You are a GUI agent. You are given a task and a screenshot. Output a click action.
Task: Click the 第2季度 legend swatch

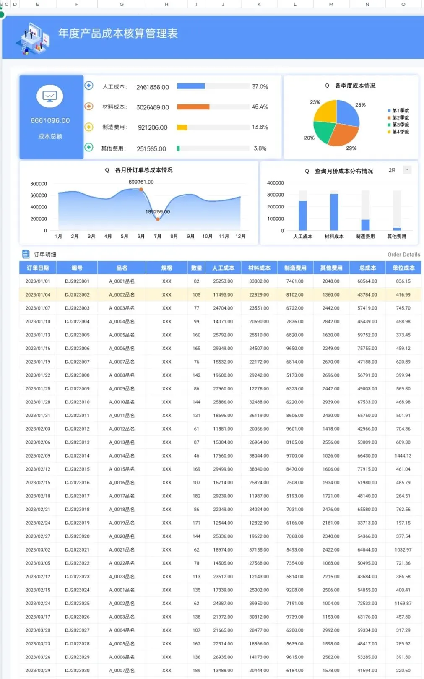point(389,118)
